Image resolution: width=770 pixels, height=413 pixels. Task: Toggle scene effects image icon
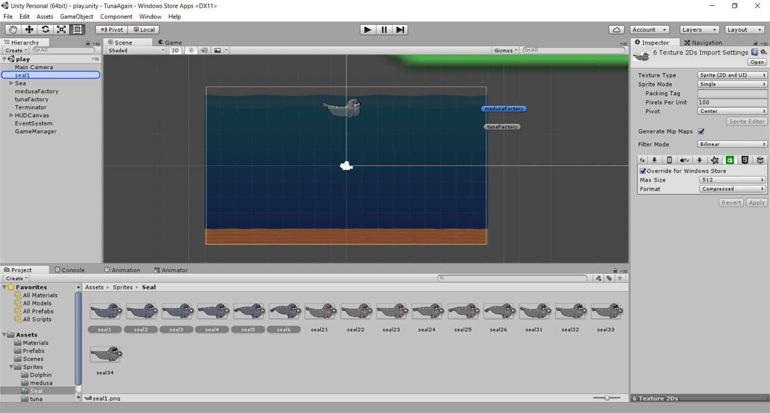(218, 50)
